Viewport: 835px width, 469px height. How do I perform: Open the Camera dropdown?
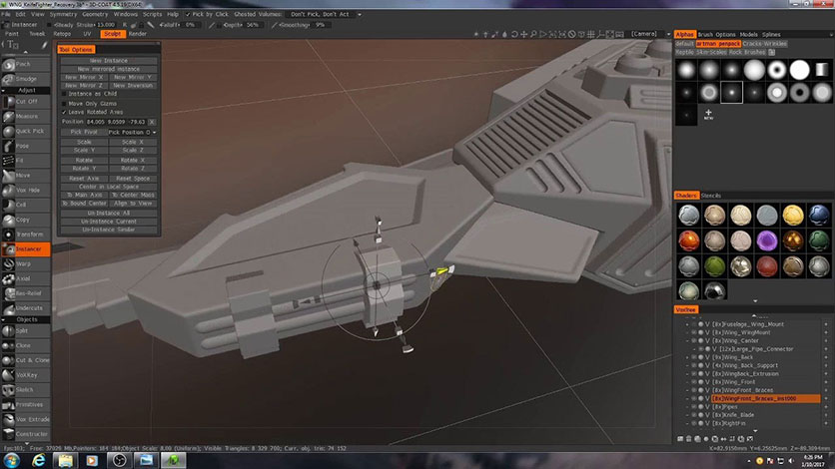coord(649,34)
